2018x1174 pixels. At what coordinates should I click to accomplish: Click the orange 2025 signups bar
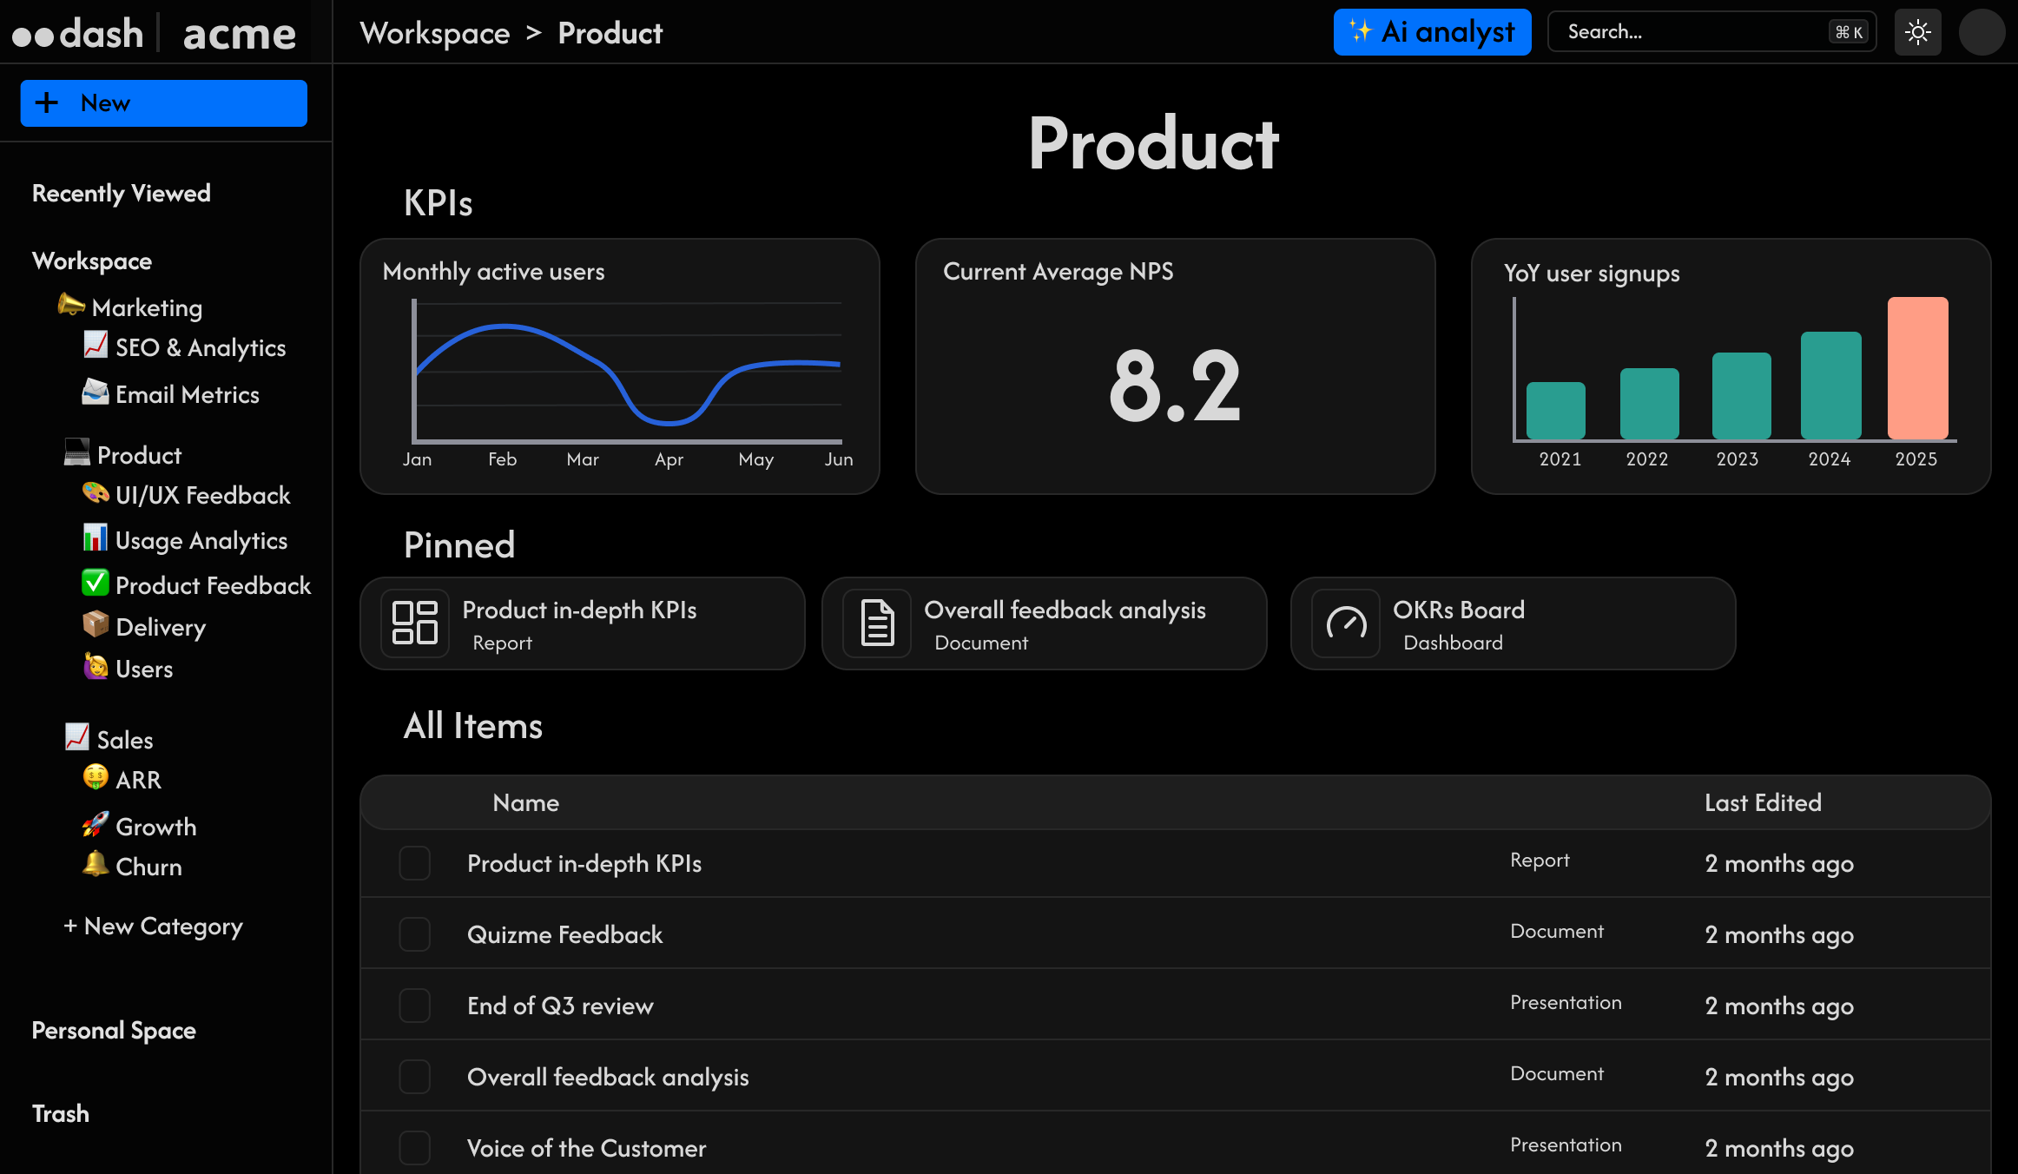(1917, 368)
